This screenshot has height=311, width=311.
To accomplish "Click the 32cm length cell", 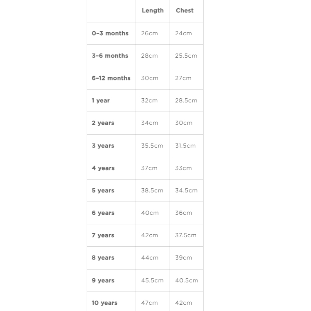I will point(149,100).
